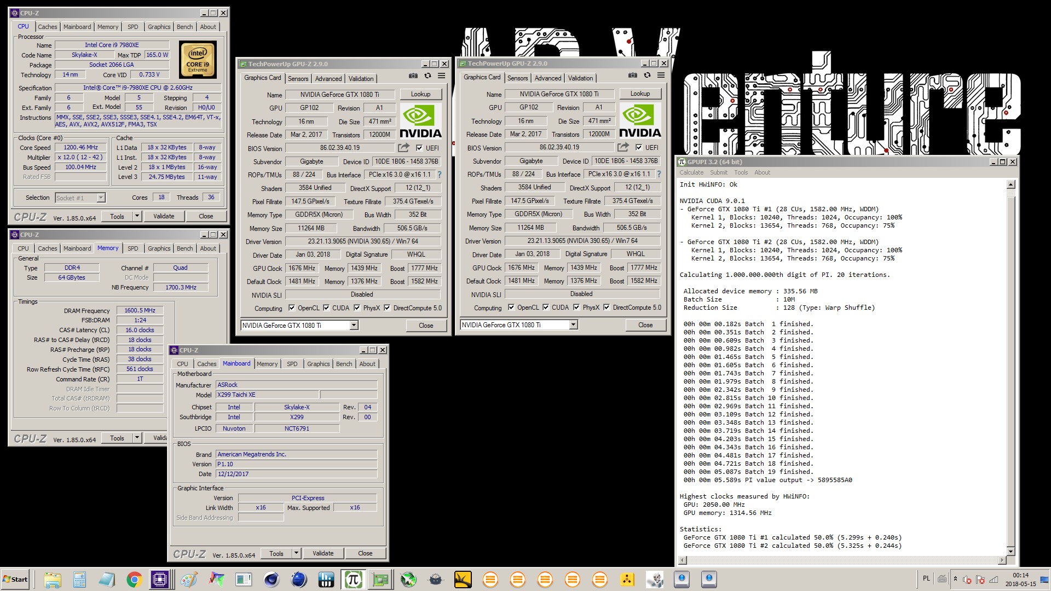The image size is (1051, 591).
Task: Click BIOS share/export icon in left GPU-Z
Action: coord(403,148)
